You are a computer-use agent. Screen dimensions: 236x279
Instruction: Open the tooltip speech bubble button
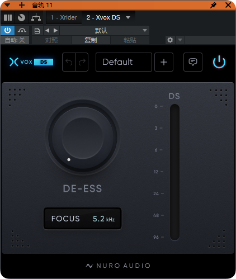193,62
